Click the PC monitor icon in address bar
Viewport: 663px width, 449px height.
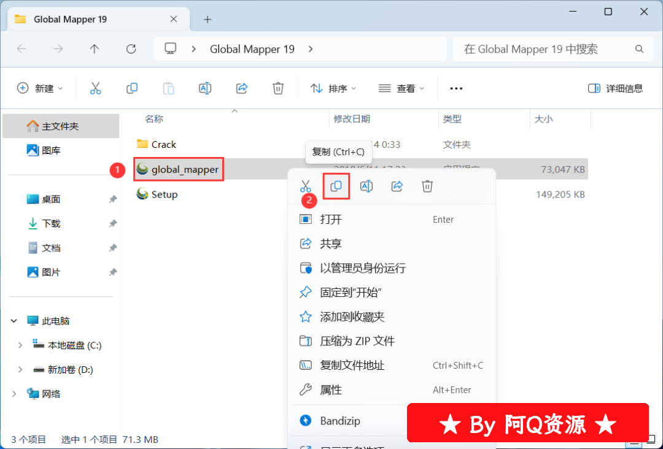click(171, 48)
